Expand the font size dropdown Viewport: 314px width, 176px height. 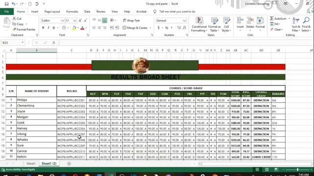coord(75,21)
